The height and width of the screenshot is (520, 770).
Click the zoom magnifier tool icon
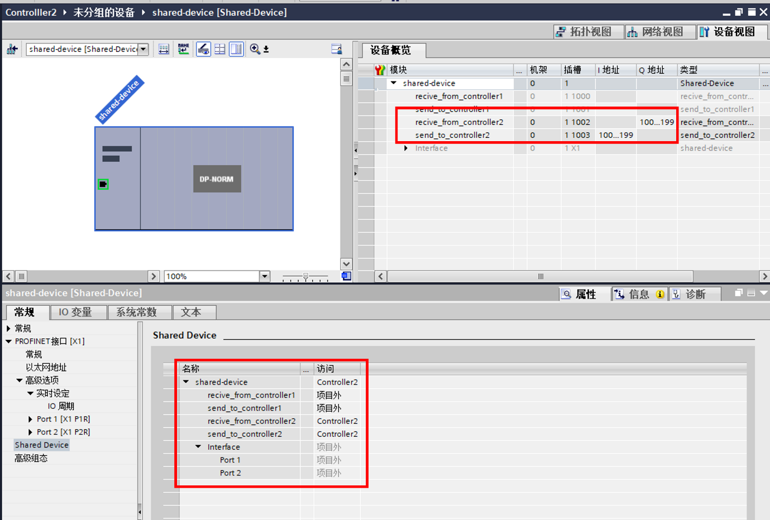click(x=255, y=49)
